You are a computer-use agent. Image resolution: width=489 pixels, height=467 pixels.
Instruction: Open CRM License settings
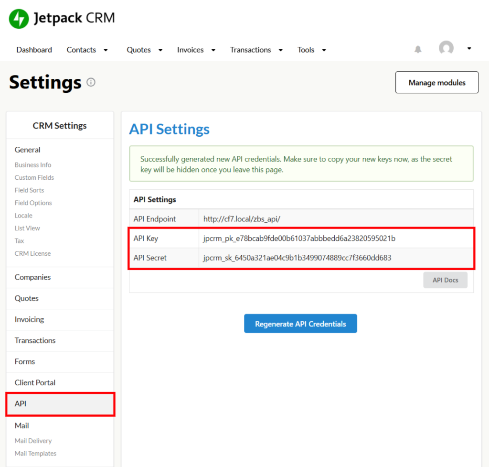point(32,253)
